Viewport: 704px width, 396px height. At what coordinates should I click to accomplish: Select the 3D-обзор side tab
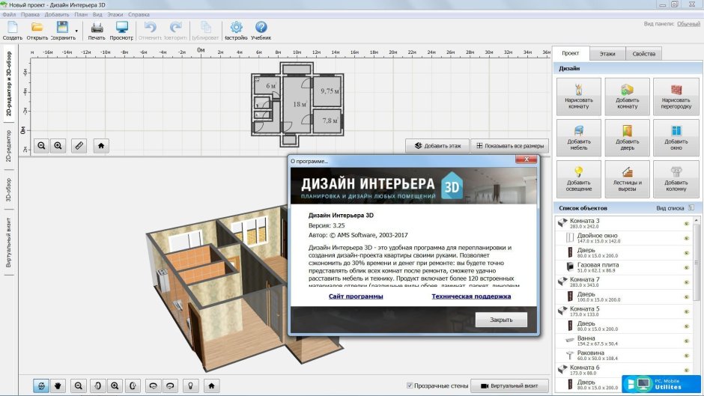tap(9, 190)
